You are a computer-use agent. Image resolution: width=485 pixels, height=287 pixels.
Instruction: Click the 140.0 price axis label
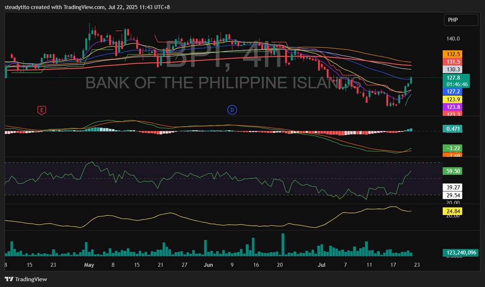(453, 39)
